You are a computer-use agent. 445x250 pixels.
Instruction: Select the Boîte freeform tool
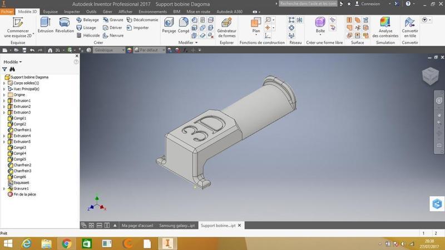click(320, 26)
